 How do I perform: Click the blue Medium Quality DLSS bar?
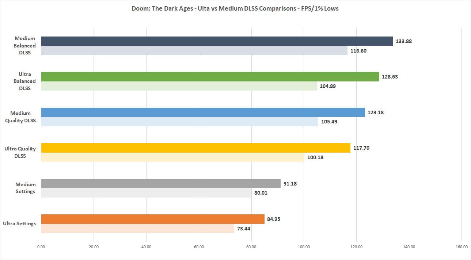(203, 112)
